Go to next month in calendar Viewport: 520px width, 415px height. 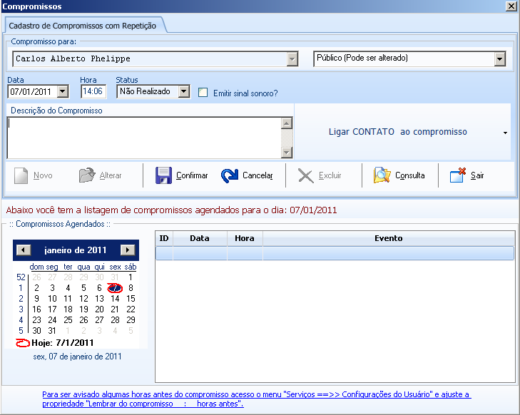tap(128, 250)
